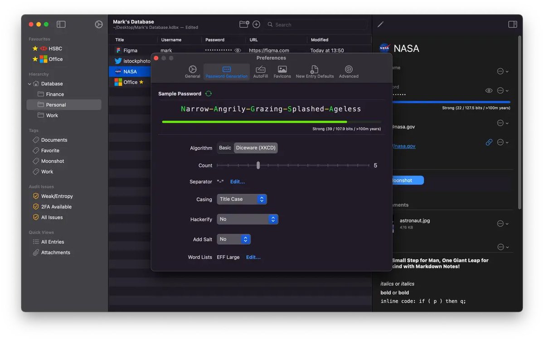Open options menu beside astronaut.jpg
This screenshot has width=544, height=340.
[503, 223]
